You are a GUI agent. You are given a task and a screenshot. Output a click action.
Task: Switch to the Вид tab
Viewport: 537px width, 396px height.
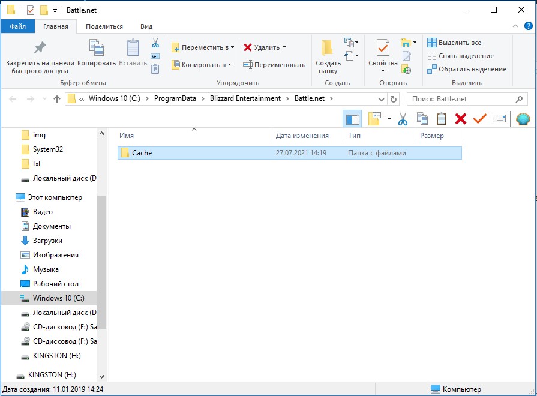click(x=146, y=26)
